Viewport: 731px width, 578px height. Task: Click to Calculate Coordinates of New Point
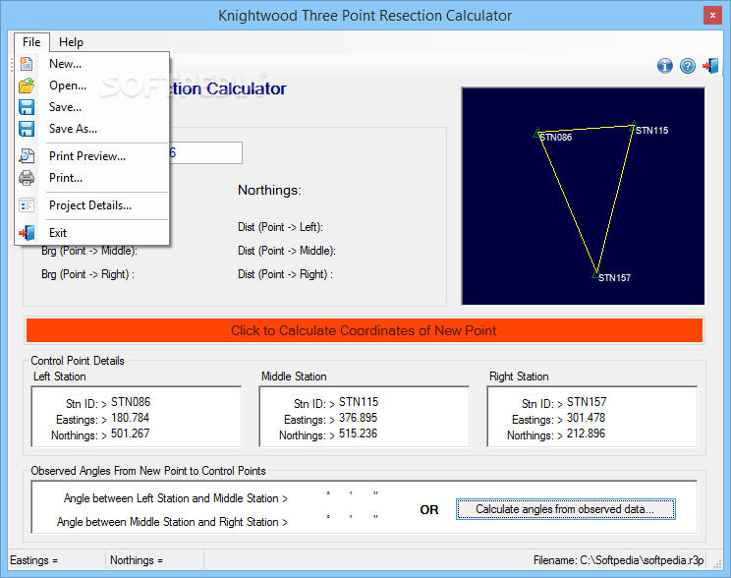365,330
